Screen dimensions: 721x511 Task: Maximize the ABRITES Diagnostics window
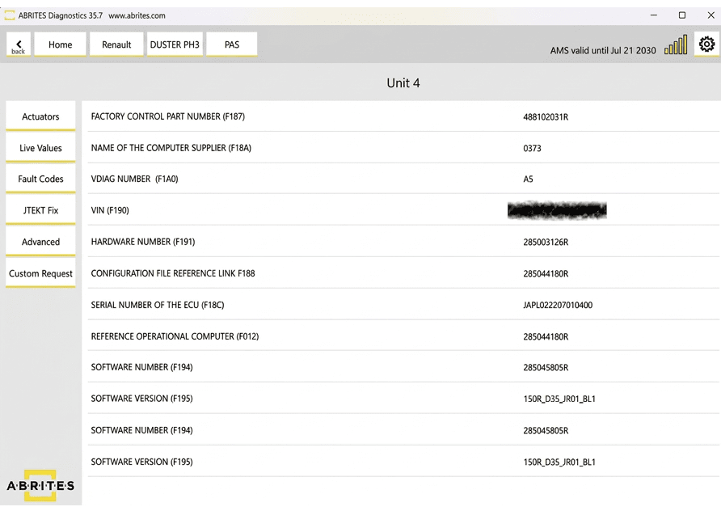[682, 15]
